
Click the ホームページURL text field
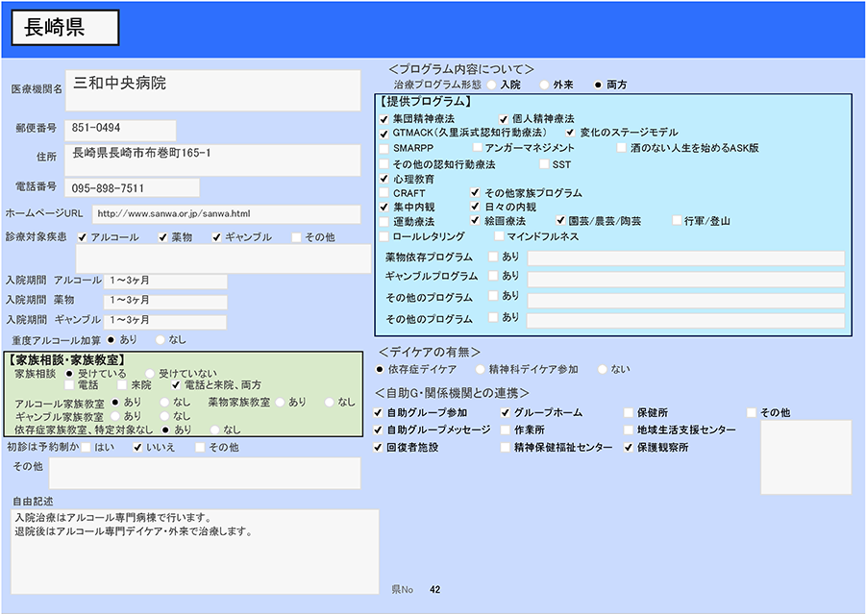coord(226,213)
